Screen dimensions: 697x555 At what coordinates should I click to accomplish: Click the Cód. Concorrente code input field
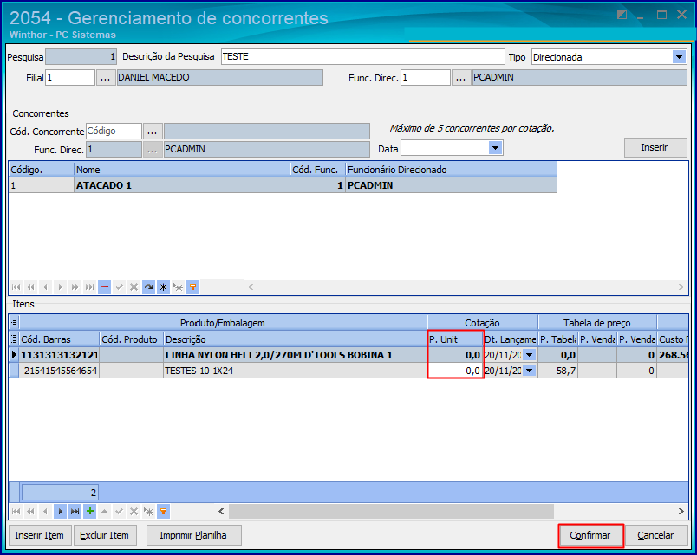point(114,132)
